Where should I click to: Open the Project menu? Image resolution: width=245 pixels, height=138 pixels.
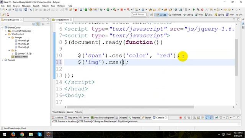click(x=45, y=6)
